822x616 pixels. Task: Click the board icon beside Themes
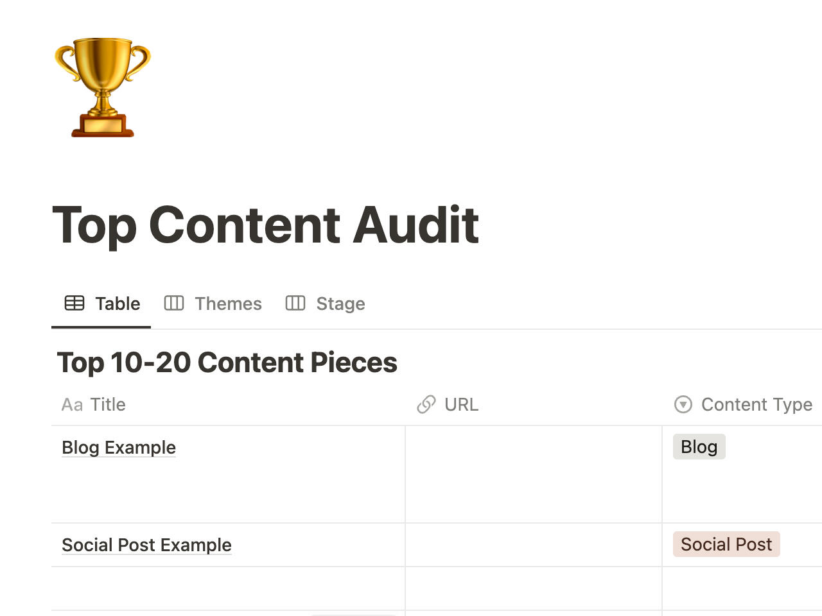point(174,303)
